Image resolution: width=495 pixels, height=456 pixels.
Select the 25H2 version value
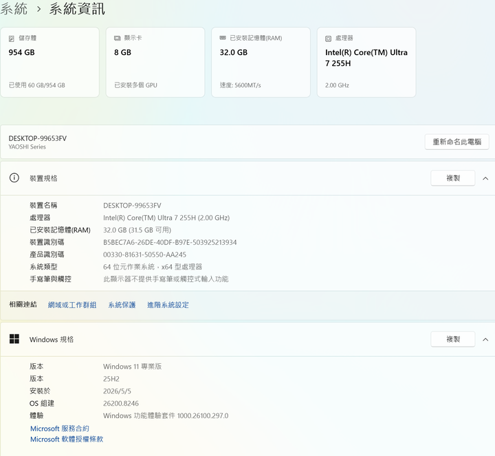(x=111, y=379)
